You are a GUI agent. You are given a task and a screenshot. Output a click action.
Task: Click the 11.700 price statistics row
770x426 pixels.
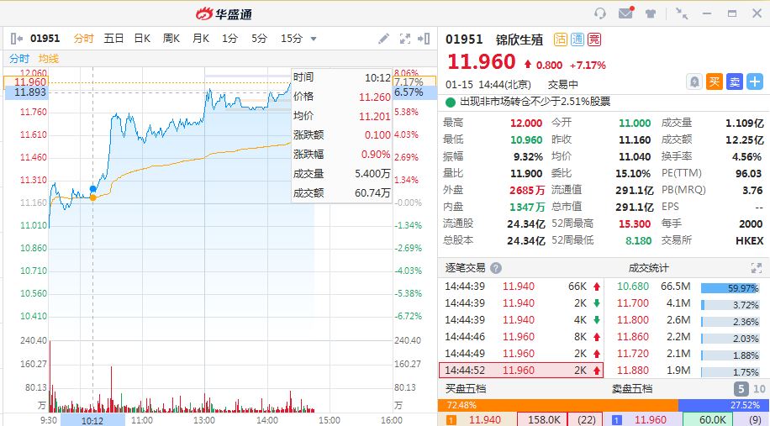point(687,303)
